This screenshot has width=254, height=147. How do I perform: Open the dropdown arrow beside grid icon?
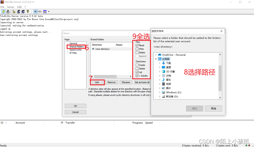[49, 12]
